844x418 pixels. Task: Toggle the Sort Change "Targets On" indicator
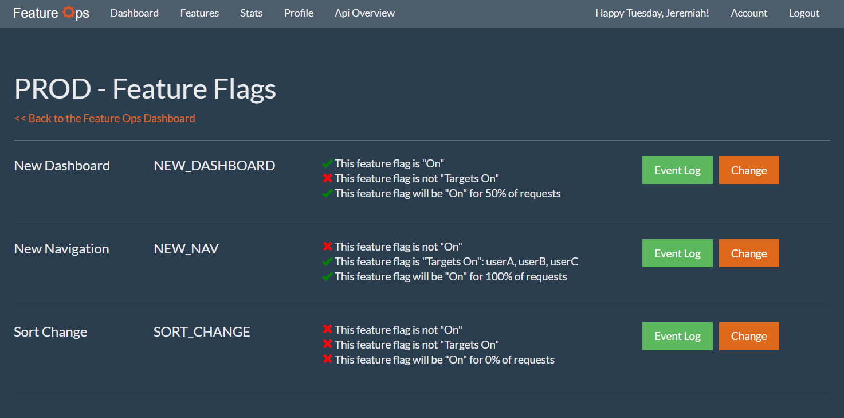328,343
